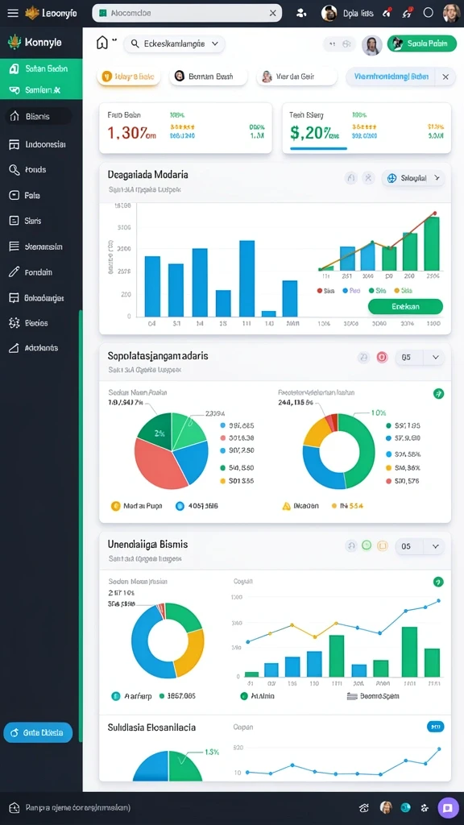
Task: Toggle blue Pao legend marker
Action: [345, 290]
